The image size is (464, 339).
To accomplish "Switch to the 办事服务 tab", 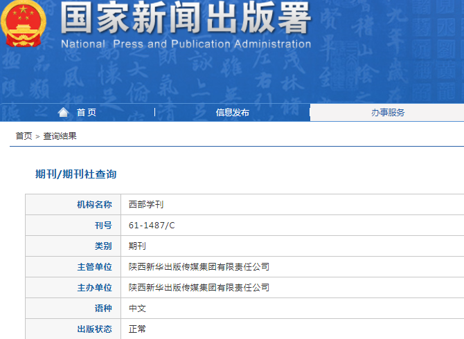I will 387,113.
